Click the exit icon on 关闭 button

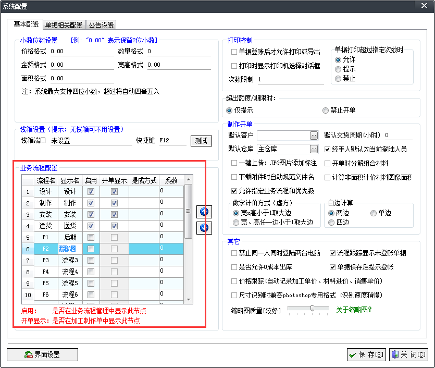395,355
